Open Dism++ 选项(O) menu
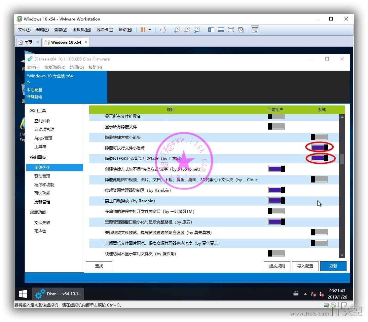Screen dimensions: 368x322 [x=77, y=67]
